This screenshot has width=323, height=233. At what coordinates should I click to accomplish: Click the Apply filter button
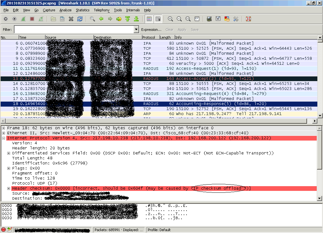(182, 30)
